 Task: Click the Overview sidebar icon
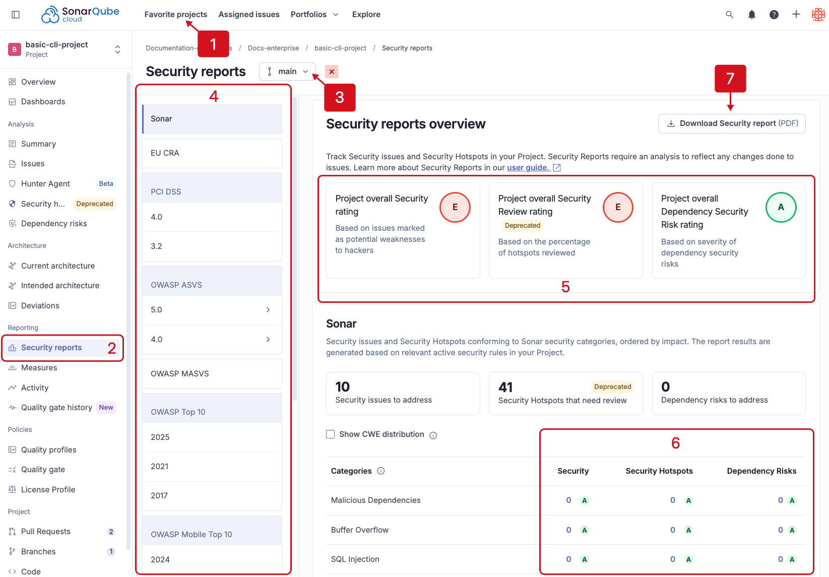click(x=13, y=82)
